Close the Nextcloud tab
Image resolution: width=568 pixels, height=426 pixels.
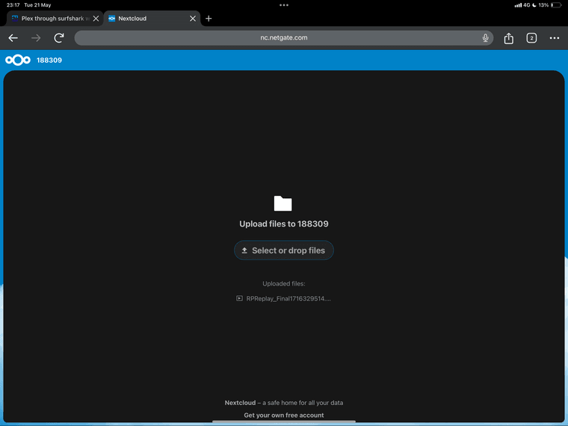[x=193, y=19]
